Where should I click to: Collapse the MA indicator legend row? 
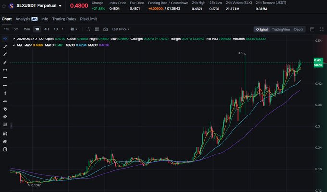[14, 45]
